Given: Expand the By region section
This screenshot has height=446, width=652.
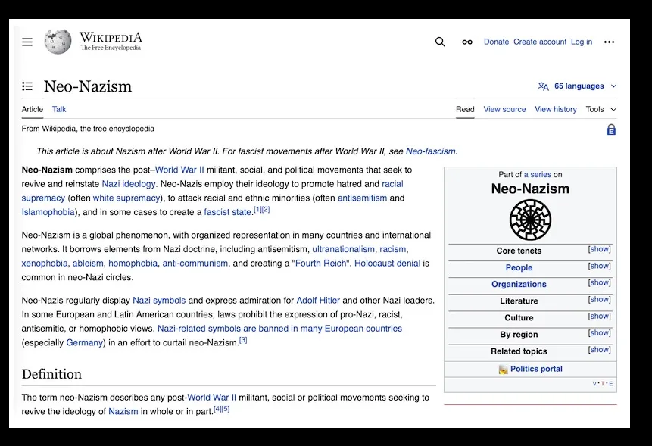Looking at the screenshot, I should pos(599,332).
